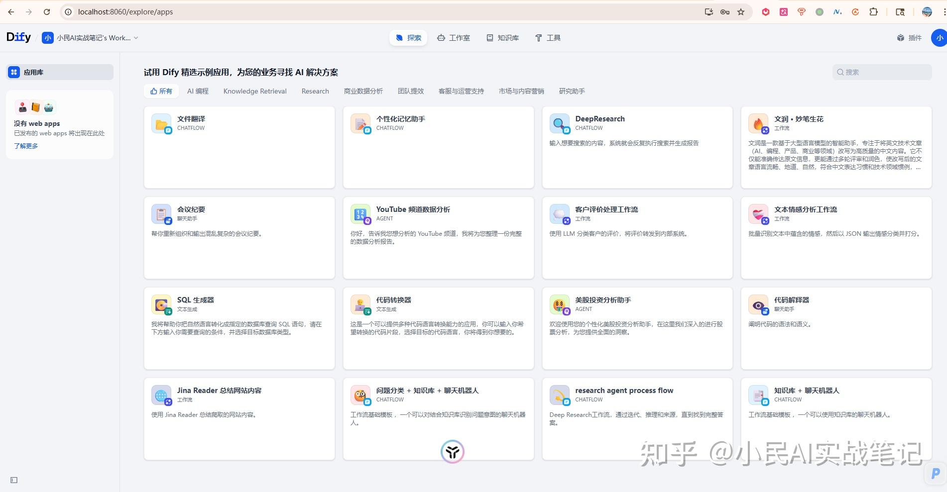The height and width of the screenshot is (492, 947).
Task: Click the 文本情感分析工作流 heart icon
Action: [758, 214]
